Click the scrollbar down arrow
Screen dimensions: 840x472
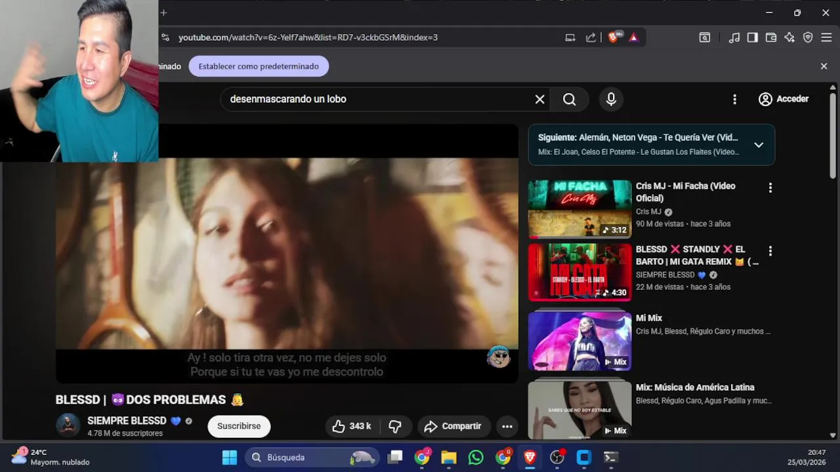coord(833,435)
